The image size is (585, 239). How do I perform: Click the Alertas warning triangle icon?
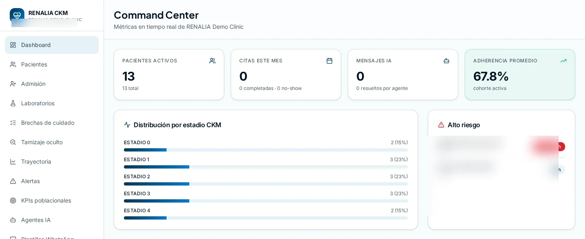pyautogui.click(x=13, y=181)
